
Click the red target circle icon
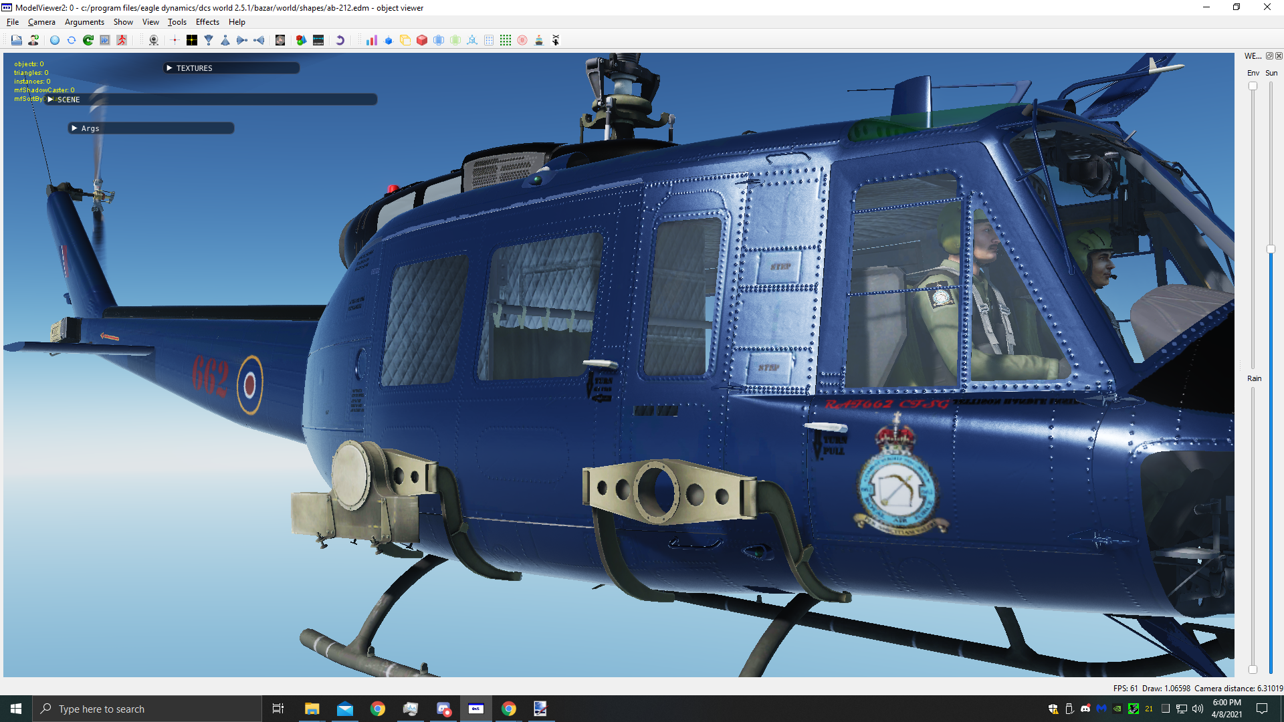(522, 40)
